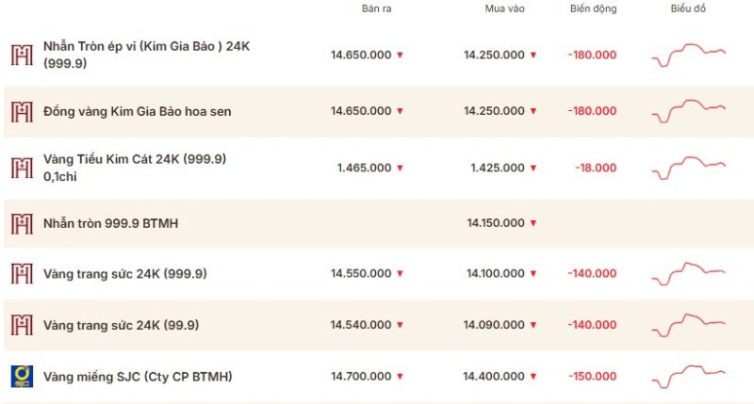Open the chart for Nhẫn Tròn ép vỉ row
Image resolution: width=754 pixels, height=404 pixels.
[689, 55]
